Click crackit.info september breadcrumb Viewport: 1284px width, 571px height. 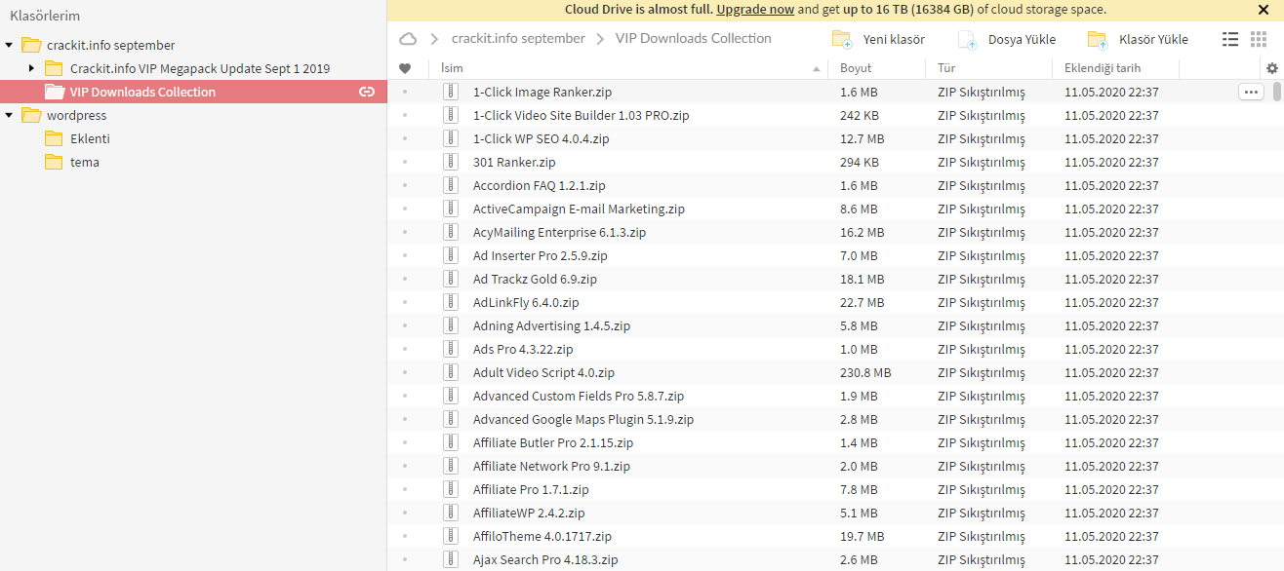(x=518, y=38)
